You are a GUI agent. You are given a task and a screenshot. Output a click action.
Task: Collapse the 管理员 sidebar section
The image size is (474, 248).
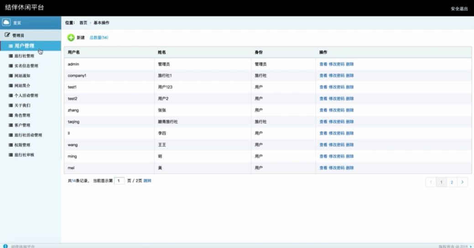pos(30,35)
